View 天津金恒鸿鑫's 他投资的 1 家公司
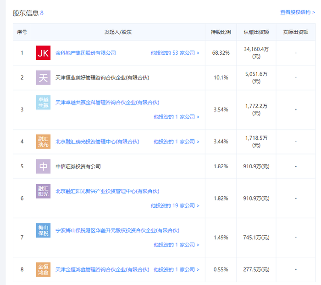This screenshot has width=321, height=285. click(x=177, y=270)
